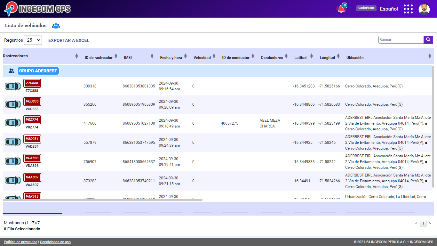The width and height of the screenshot is (437, 246).
Task: Click the purple search magnifier button
Action: click(x=428, y=40)
